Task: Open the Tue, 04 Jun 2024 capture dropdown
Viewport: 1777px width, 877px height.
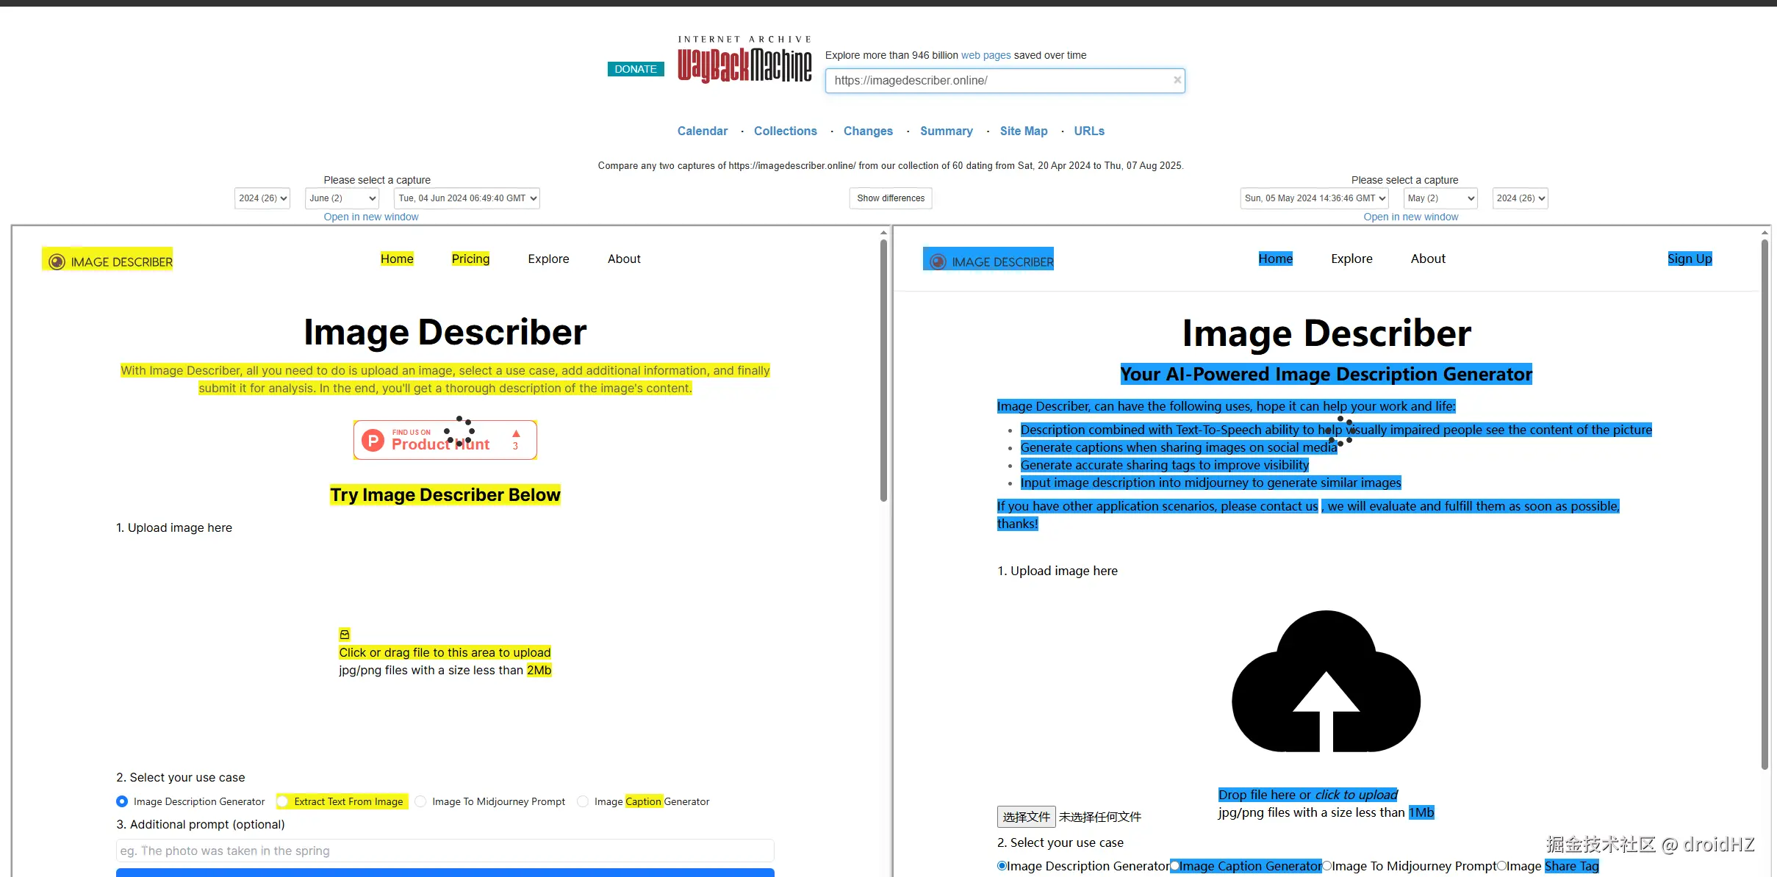Action: pyautogui.click(x=467, y=198)
